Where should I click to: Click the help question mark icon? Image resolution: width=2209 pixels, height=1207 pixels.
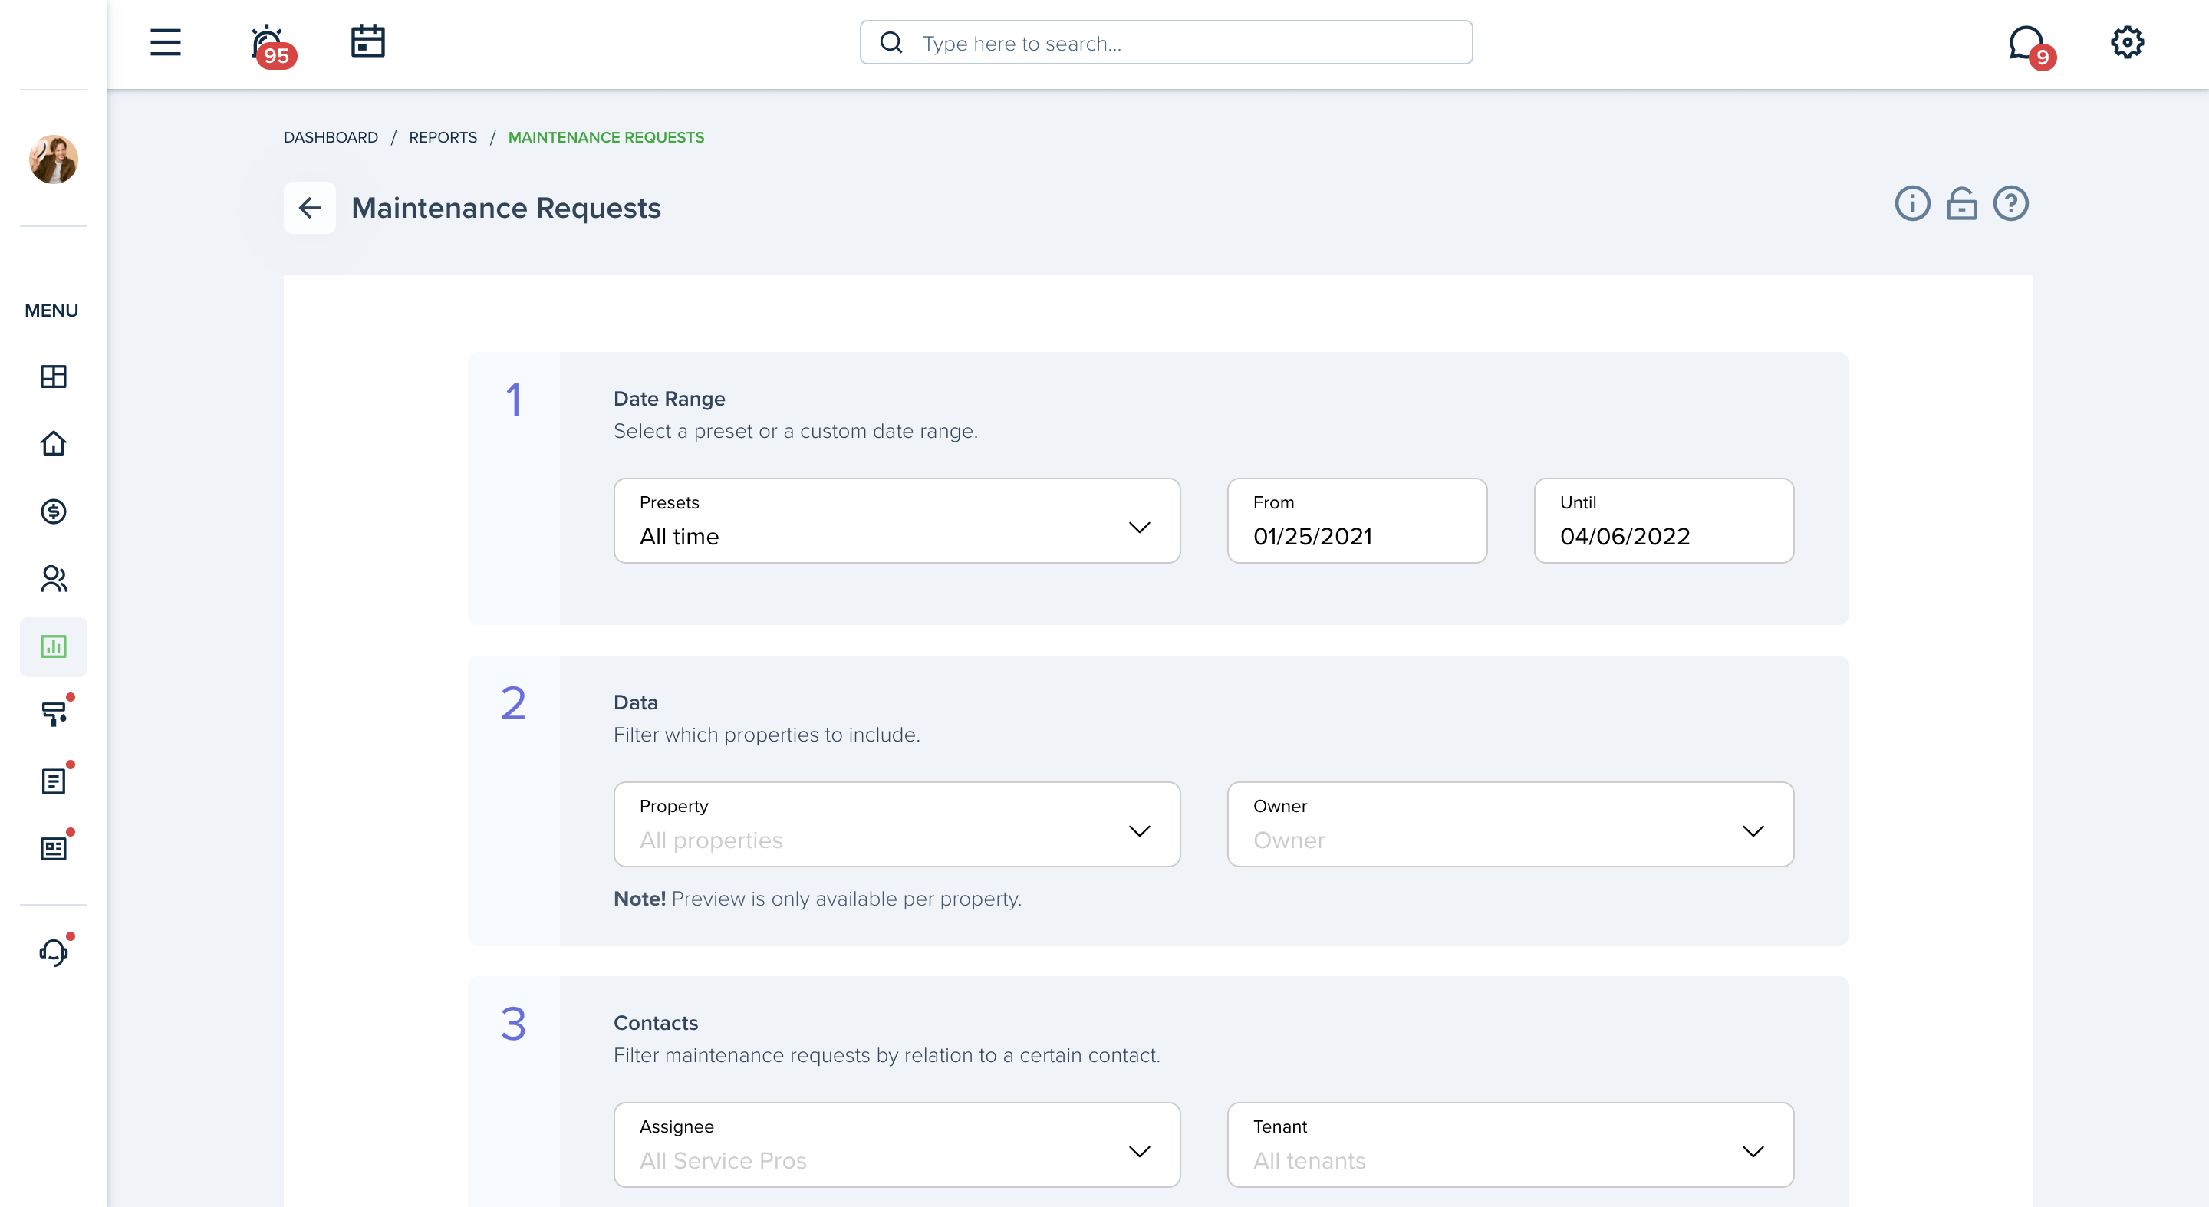pyautogui.click(x=2010, y=203)
